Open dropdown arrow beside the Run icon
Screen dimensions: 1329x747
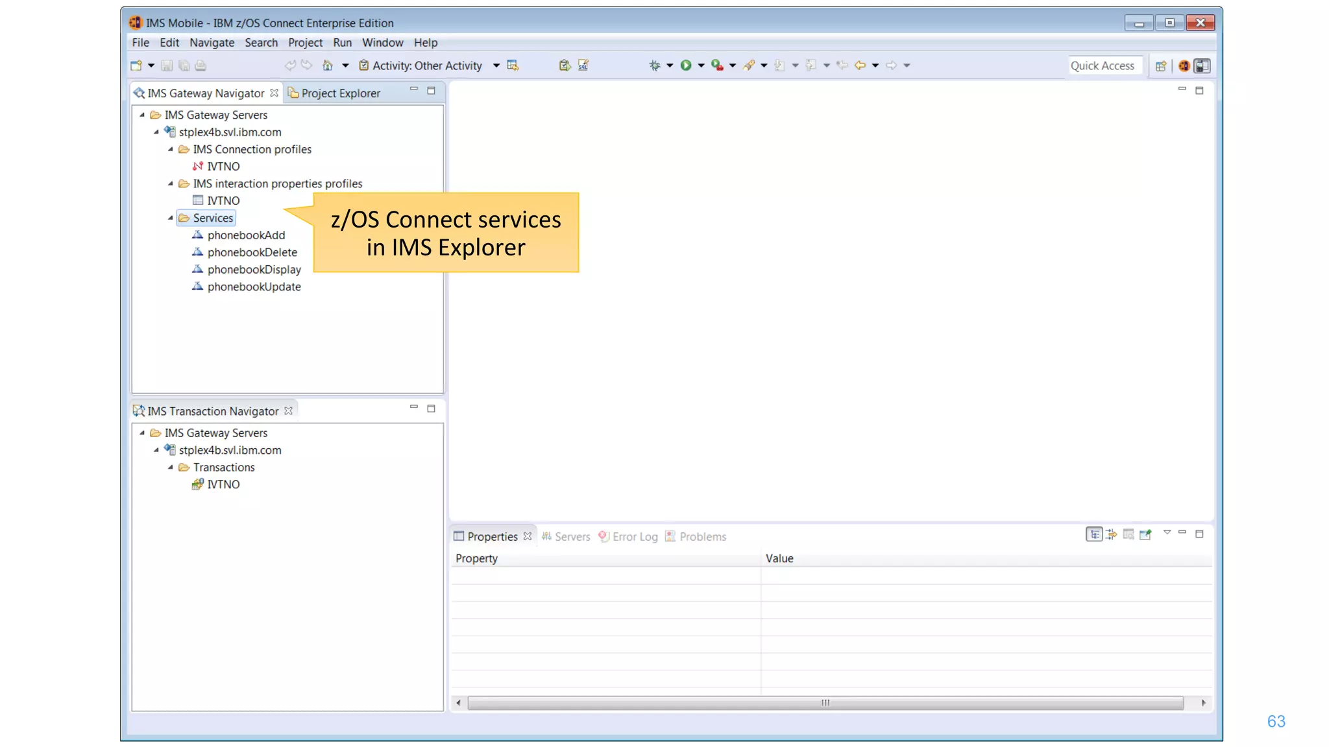coord(701,65)
